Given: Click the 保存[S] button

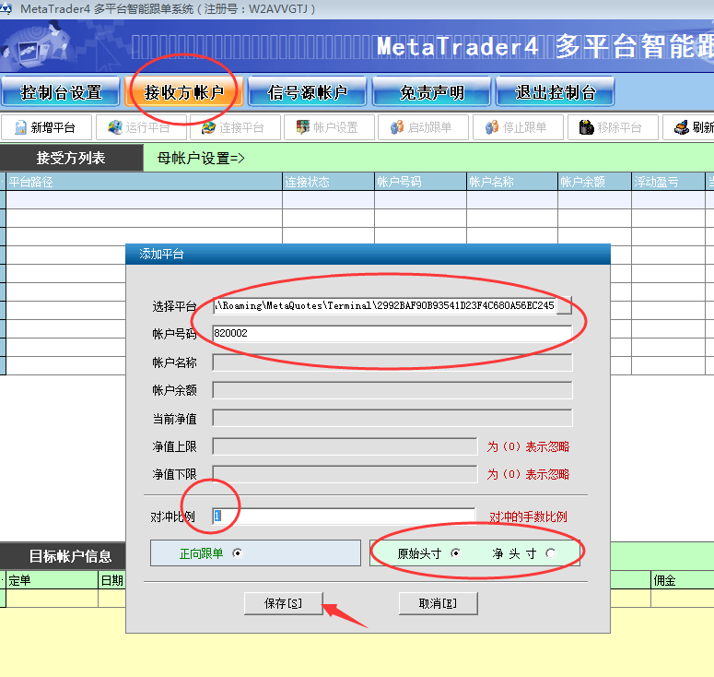Looking at the screenshot, I should click(x=283, y=603).
